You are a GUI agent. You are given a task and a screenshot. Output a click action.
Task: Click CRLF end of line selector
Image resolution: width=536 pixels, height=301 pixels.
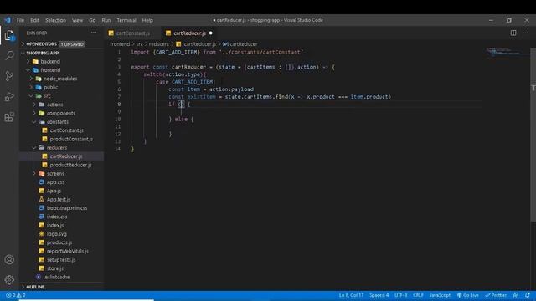tap(418, 295)
